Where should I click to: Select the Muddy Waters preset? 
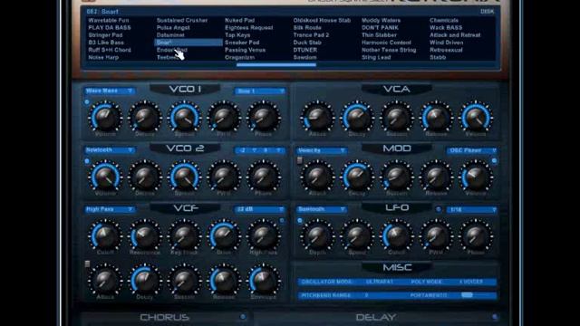tap(381, 20)
